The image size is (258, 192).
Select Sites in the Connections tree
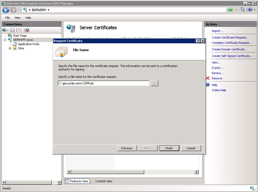pos(21,48)
